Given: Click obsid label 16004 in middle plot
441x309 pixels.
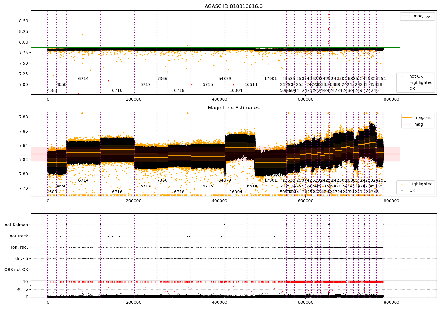Looking at the screenshot, I should (236, 192).
